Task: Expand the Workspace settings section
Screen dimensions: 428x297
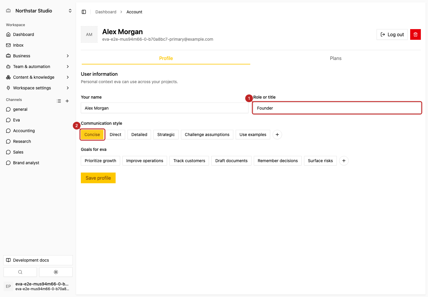Action: click(38, 88)
